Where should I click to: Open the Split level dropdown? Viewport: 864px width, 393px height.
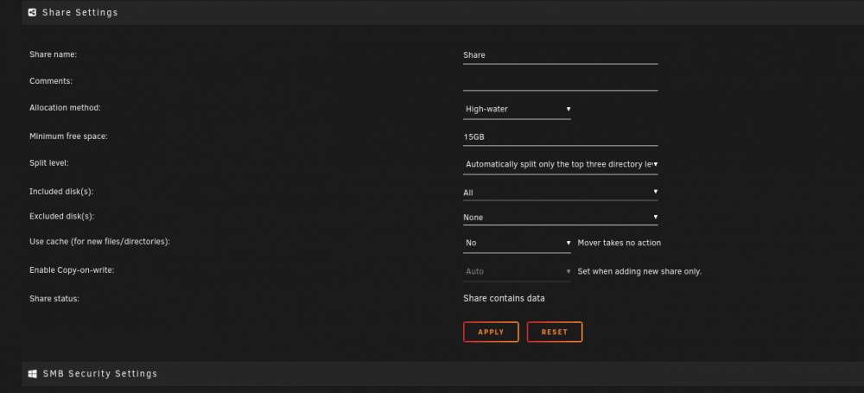click(561, 164)
